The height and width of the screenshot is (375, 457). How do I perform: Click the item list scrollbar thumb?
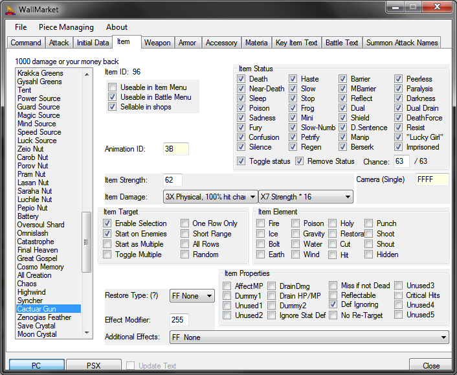point(86,242)
